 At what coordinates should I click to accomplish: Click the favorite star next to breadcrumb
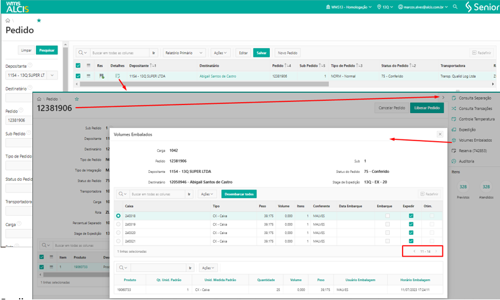coord(39,20)
